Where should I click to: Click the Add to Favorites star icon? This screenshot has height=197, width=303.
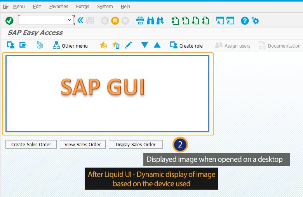[103, 45]
